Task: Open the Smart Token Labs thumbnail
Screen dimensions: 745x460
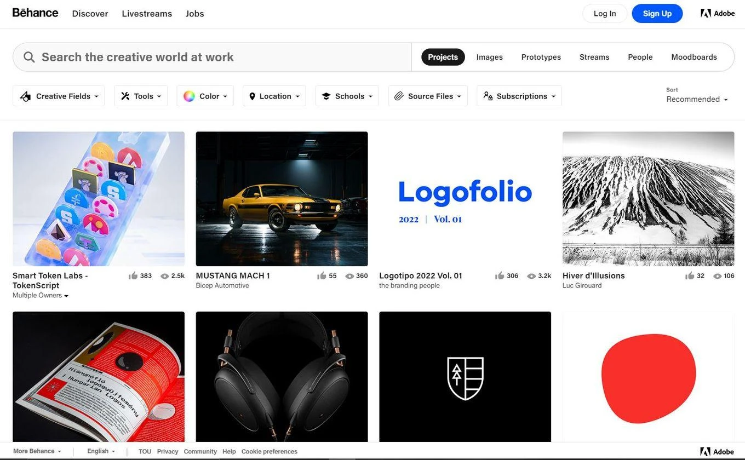Action: coord(99,199)
